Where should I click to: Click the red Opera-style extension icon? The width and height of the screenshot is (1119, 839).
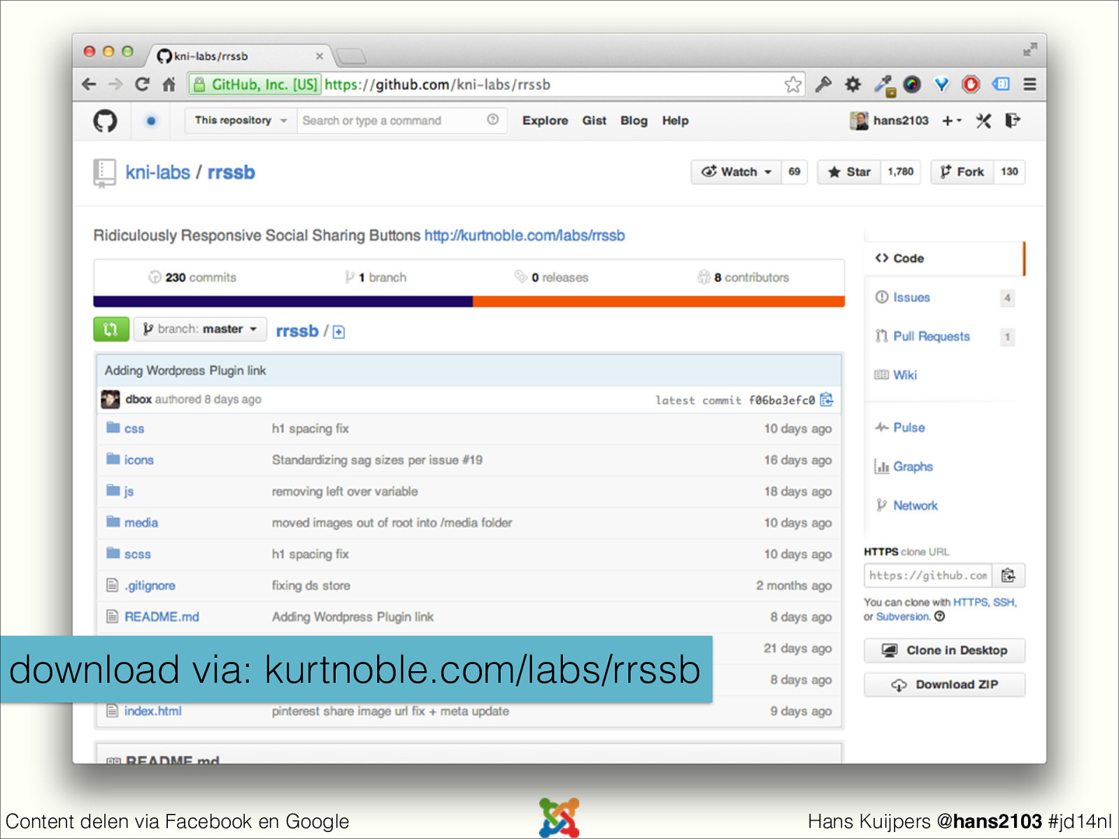point(971,85)
